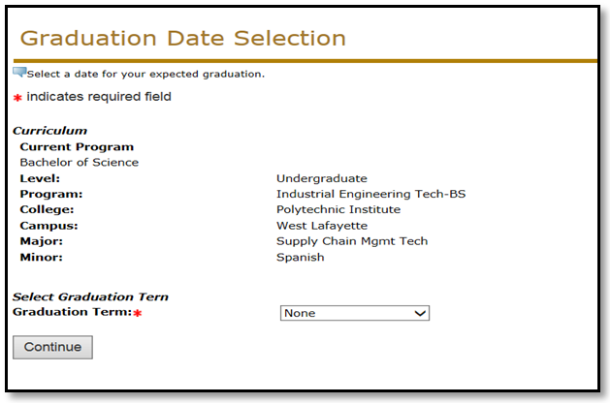
Task: Select the 'Industrial Engineering Tech-BS' program value
Action: click(x=370, y=194)
